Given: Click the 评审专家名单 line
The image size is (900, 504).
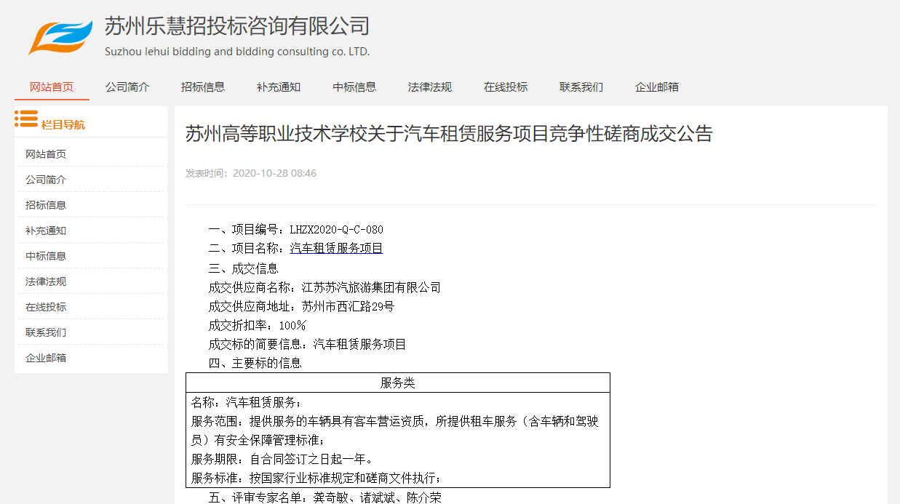Looking at the screenshot, I should point(324,497).
